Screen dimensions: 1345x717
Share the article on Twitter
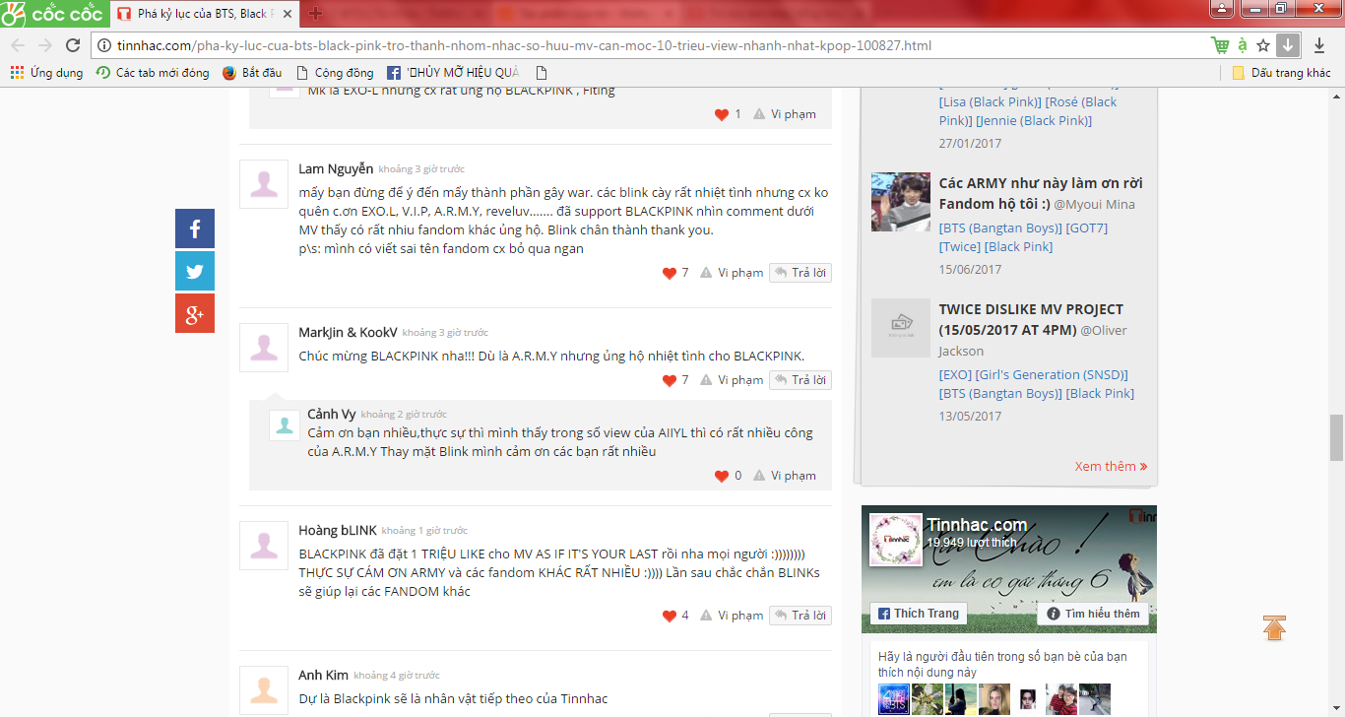[195, 271]
